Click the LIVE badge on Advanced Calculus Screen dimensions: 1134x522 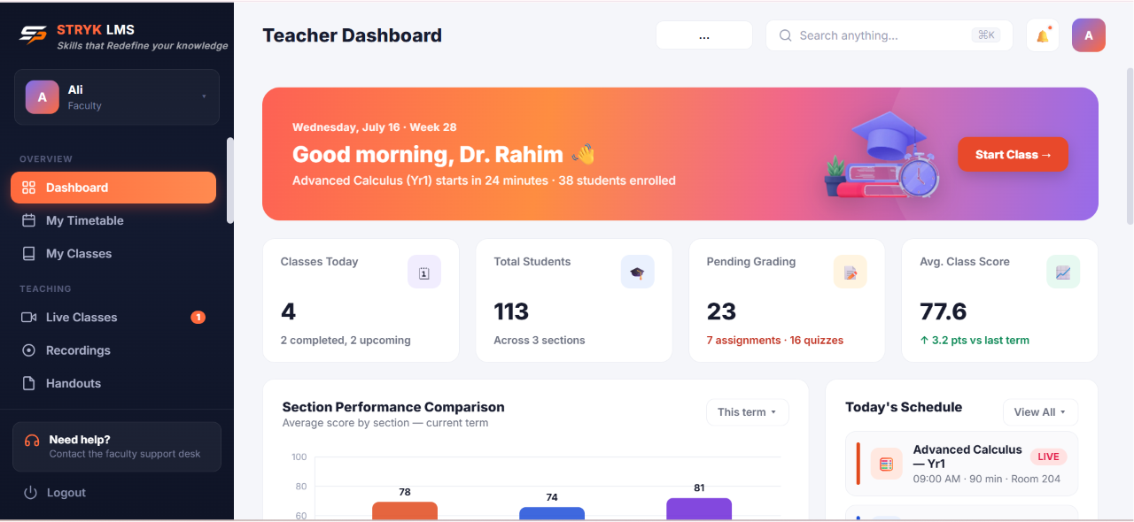tap(1048, 457)
